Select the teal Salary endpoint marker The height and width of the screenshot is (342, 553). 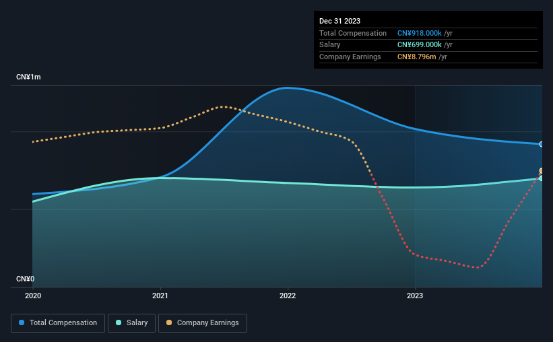point(542,178)
